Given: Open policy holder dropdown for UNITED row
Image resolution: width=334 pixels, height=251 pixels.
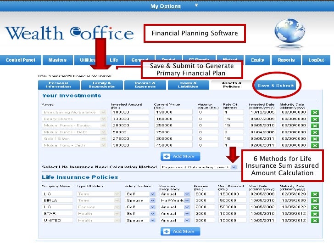Looking at the screenshot, I should coord(152,220).
